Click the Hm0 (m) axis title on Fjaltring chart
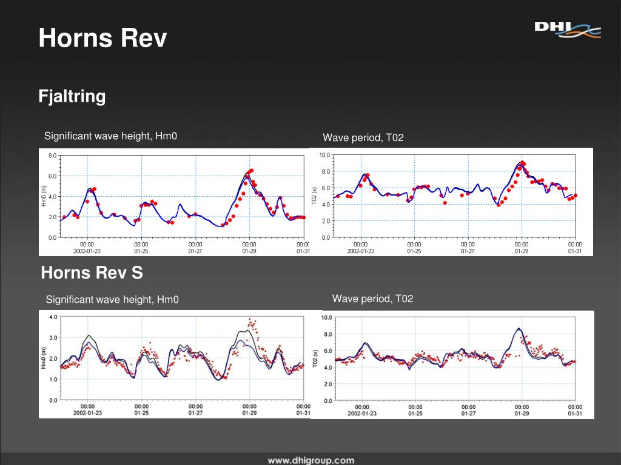621x465 pixels. click(x=44, y=196)
